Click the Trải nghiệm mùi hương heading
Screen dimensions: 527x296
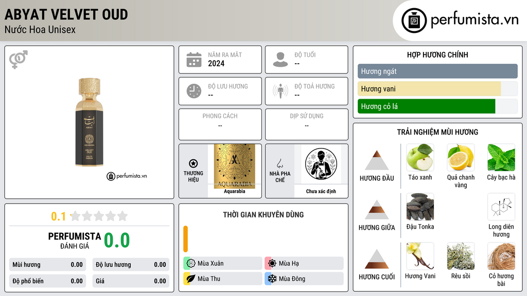point(437,132)
